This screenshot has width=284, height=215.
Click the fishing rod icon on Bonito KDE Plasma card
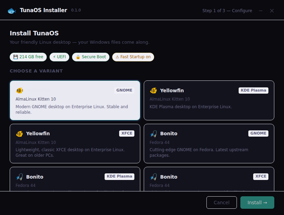19,177
